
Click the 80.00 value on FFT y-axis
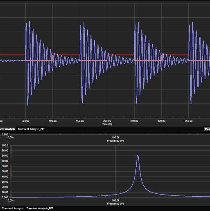[x=5, y=156]
